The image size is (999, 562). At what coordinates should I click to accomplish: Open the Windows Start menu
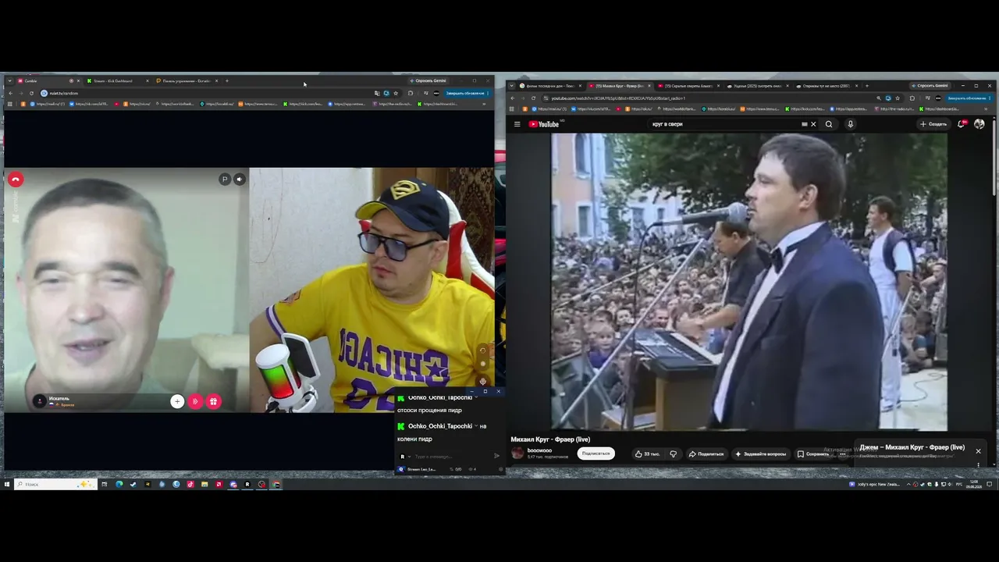click(7, 485)
